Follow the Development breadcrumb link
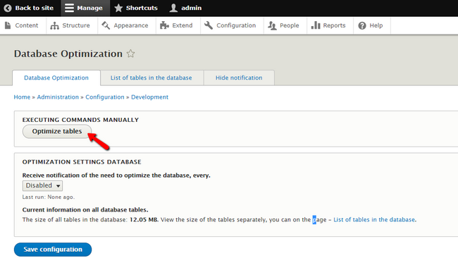Image resolution: width=458 pixels, height=258 pixels. click(149, 97)
